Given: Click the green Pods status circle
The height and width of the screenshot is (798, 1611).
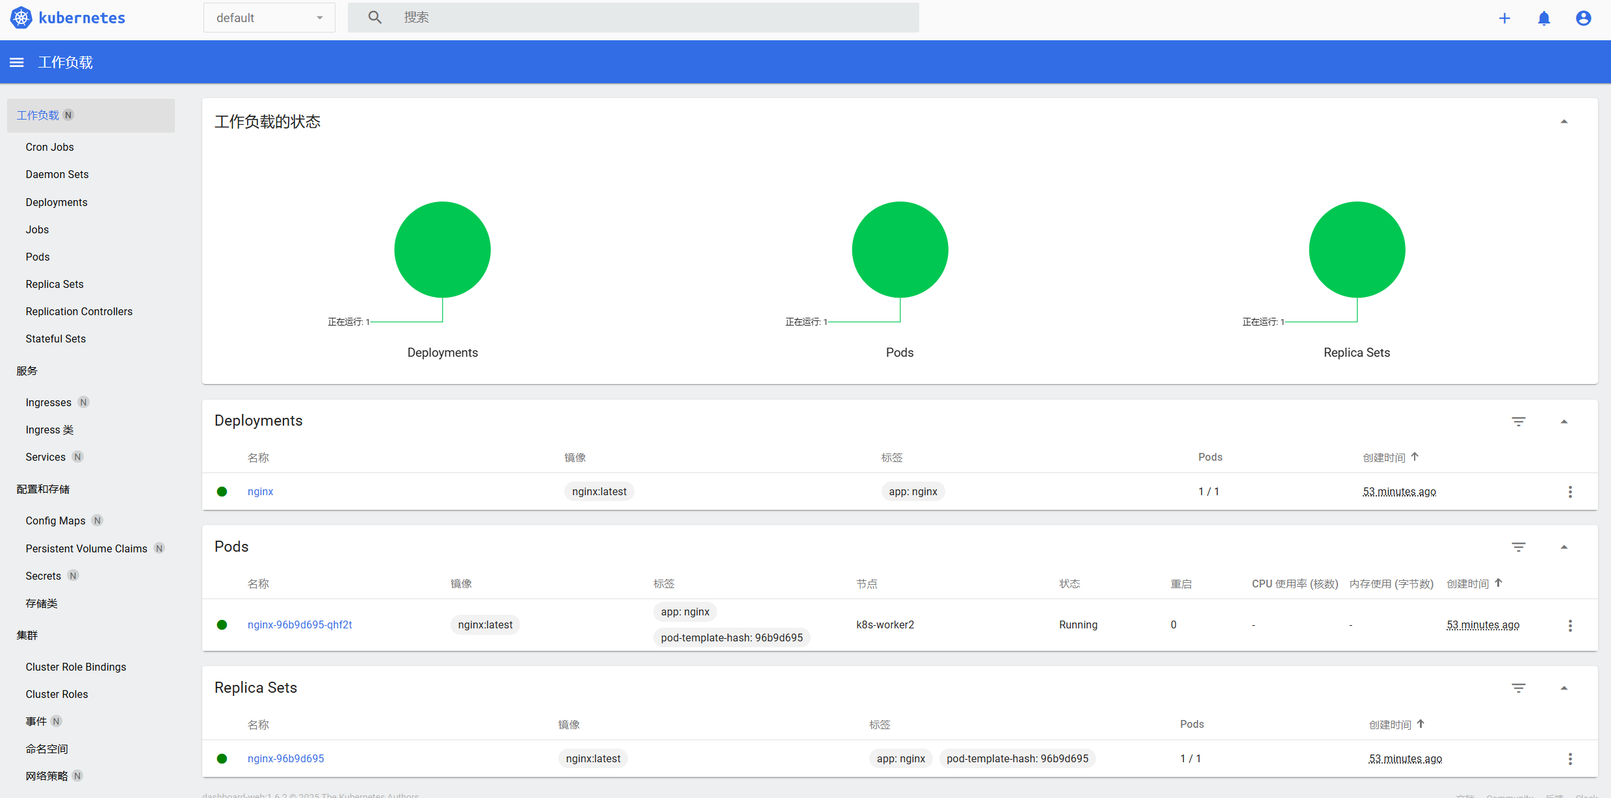Looking at the screenshot, I should [x=900, y=250].
